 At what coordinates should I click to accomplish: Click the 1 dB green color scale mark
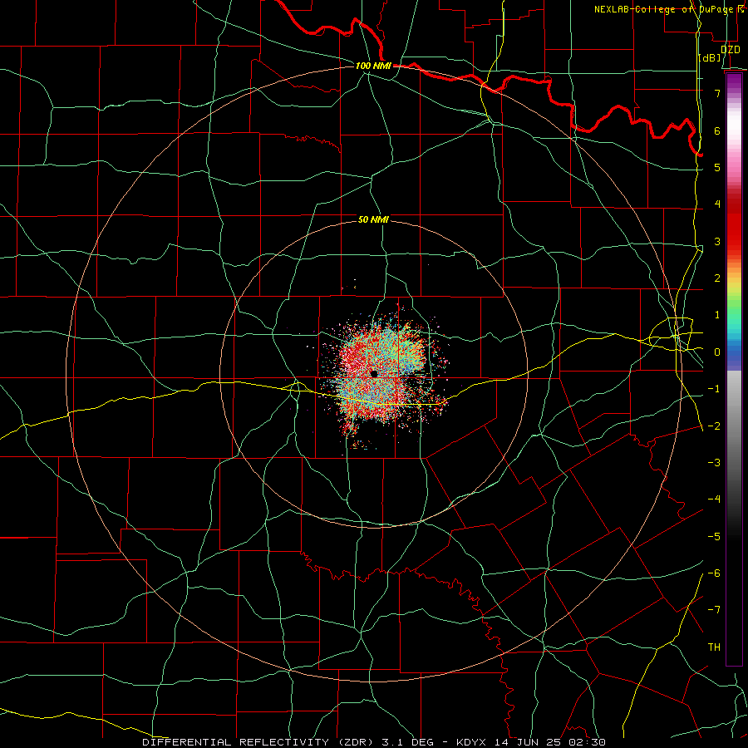tap(717, 315)
